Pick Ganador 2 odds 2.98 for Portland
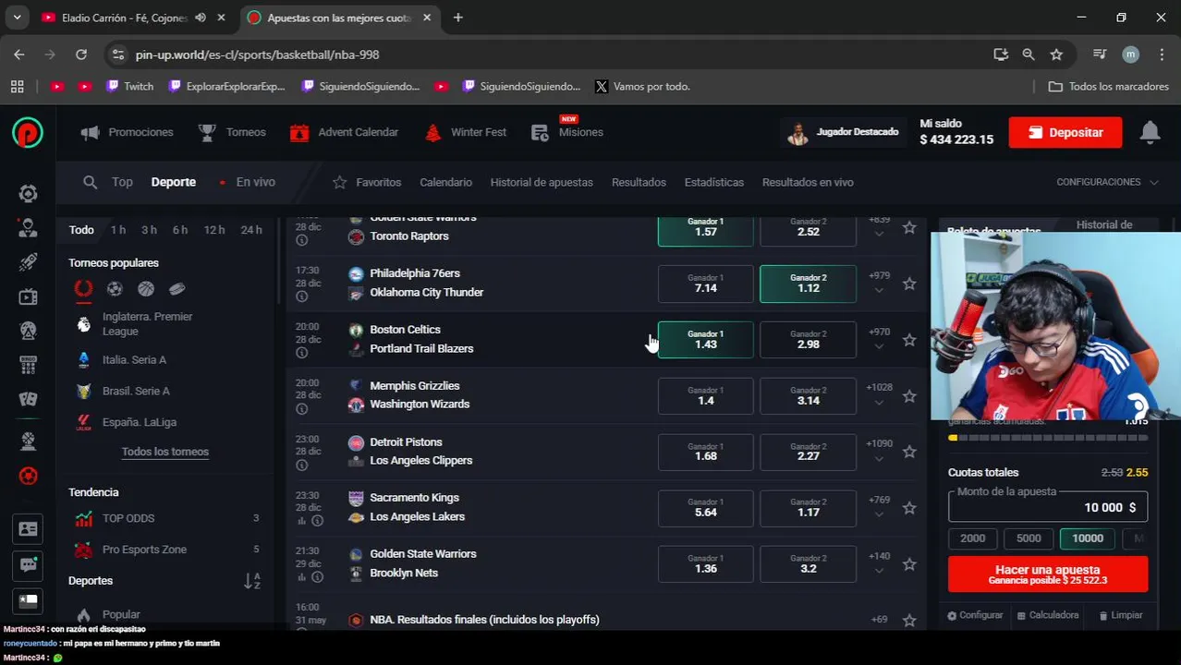 (808, 340)
